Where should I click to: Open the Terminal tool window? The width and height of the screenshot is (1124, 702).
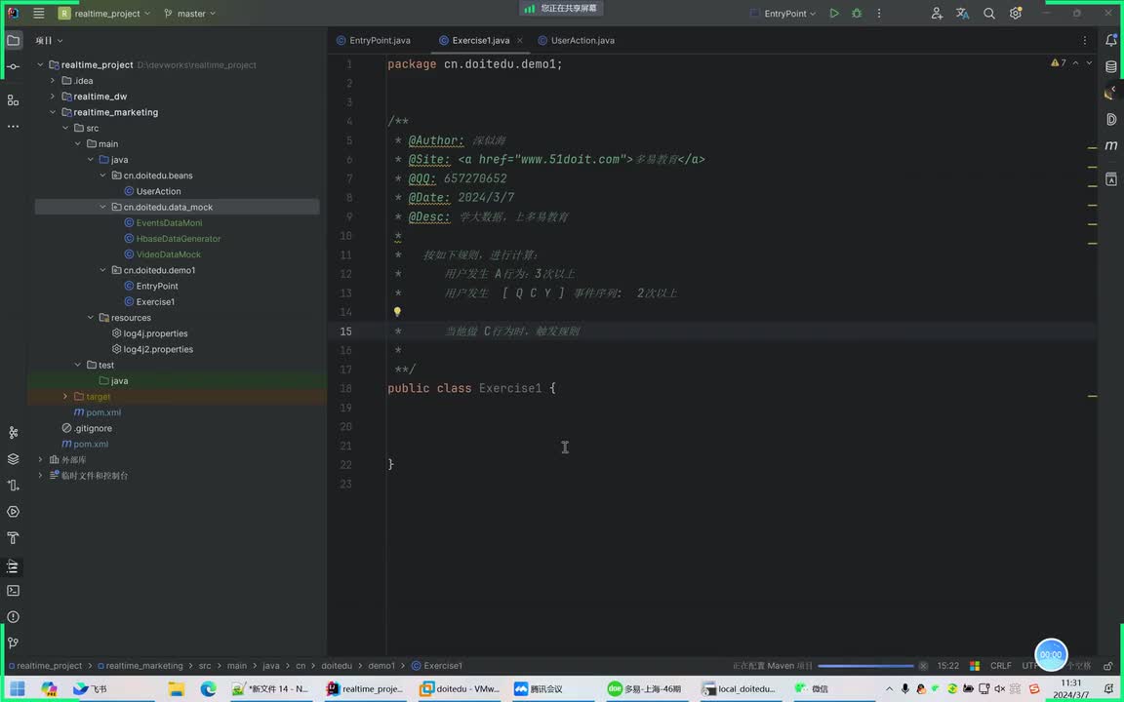[13, 590]
